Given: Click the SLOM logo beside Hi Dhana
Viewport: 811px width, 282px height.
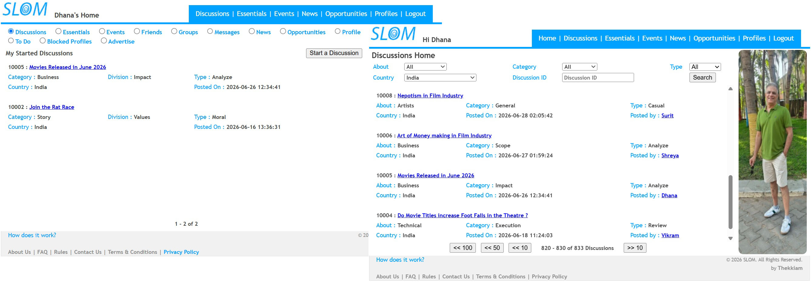Looking at the screenshot, I should coord(393,34).
